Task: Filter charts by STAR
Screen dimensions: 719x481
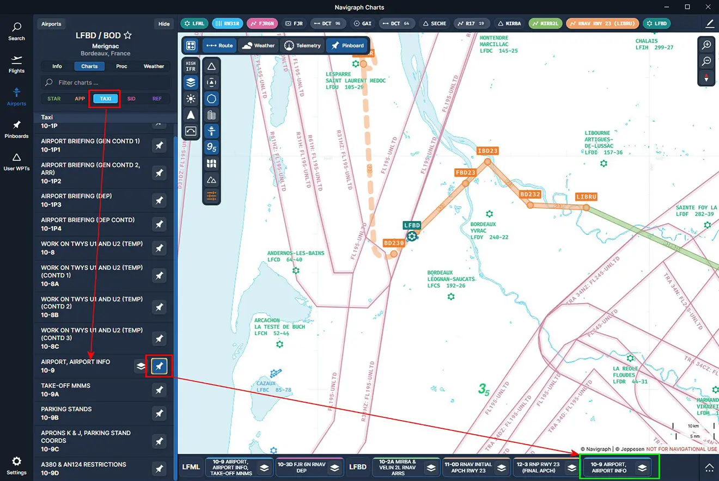Action: click(x=54, y=98)
